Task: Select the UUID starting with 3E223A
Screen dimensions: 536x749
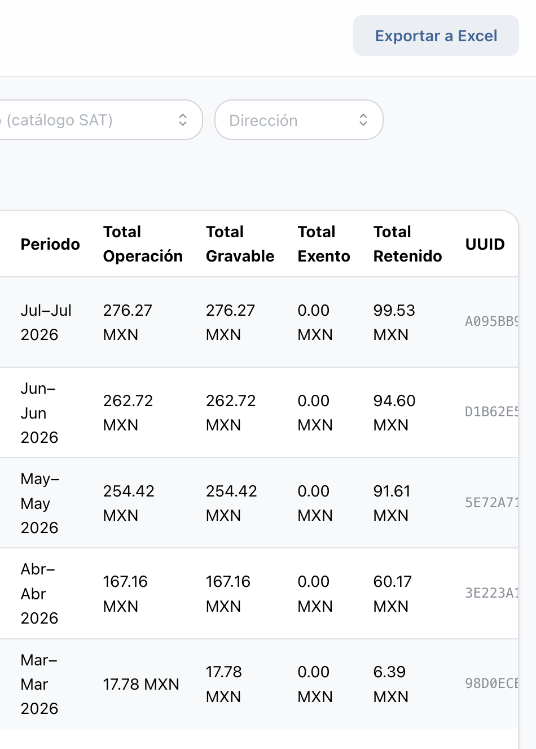Action: pyautogui.click(x=491, y=593)
